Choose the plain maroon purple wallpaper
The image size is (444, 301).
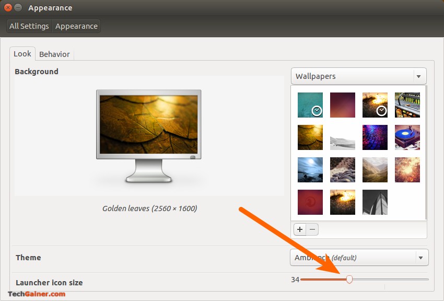point(342,105)
